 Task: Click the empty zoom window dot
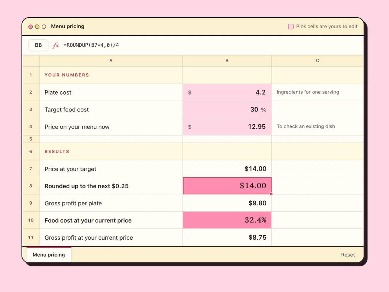pos(44,27)
